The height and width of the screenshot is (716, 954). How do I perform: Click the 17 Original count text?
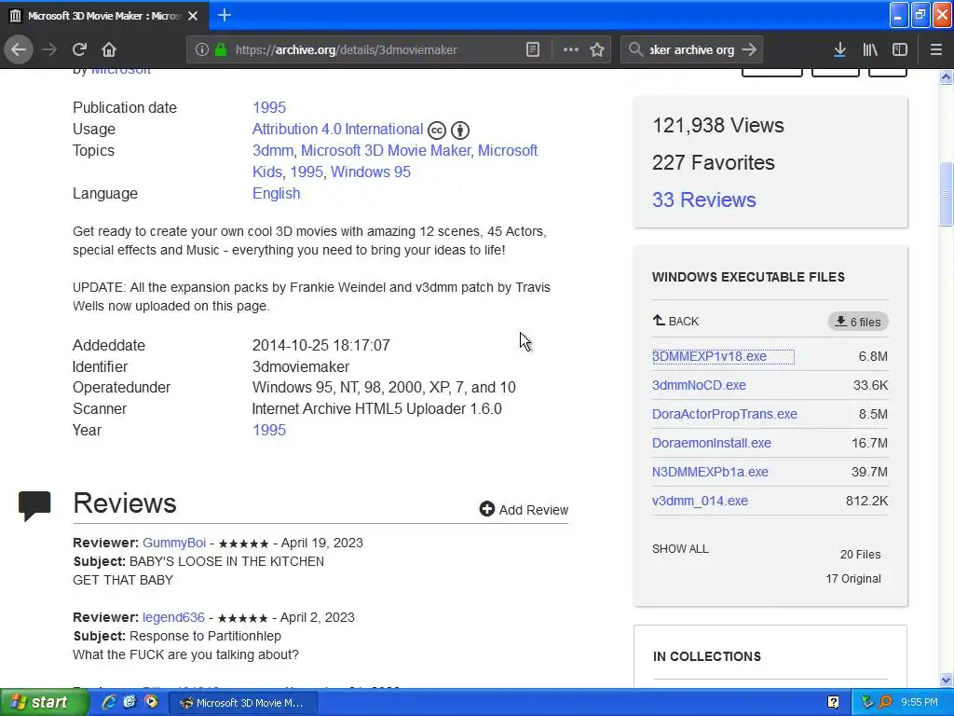pos(853,578)
